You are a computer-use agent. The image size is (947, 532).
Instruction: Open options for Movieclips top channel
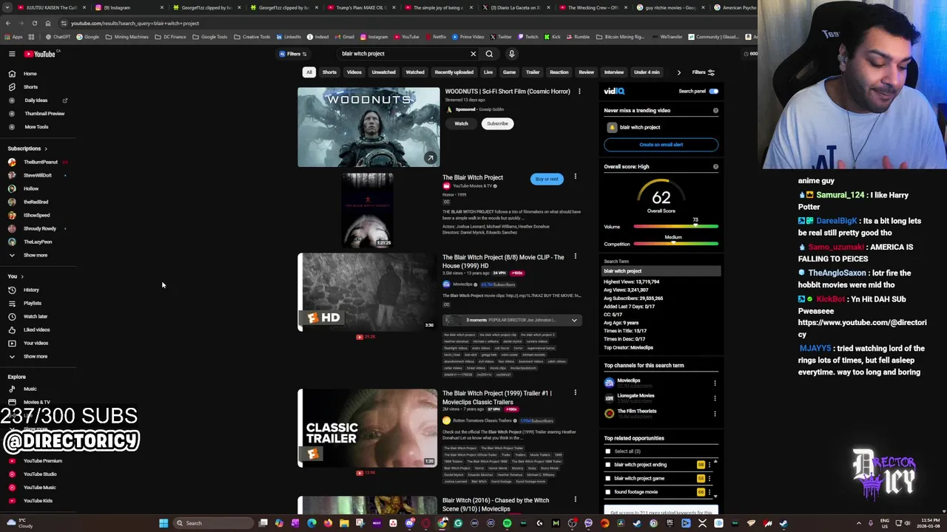point(715,383)
